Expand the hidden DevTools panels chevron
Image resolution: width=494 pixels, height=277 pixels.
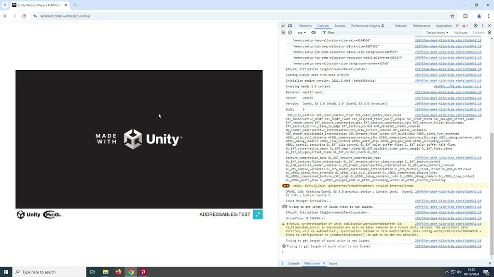click(x=457, y=25)
